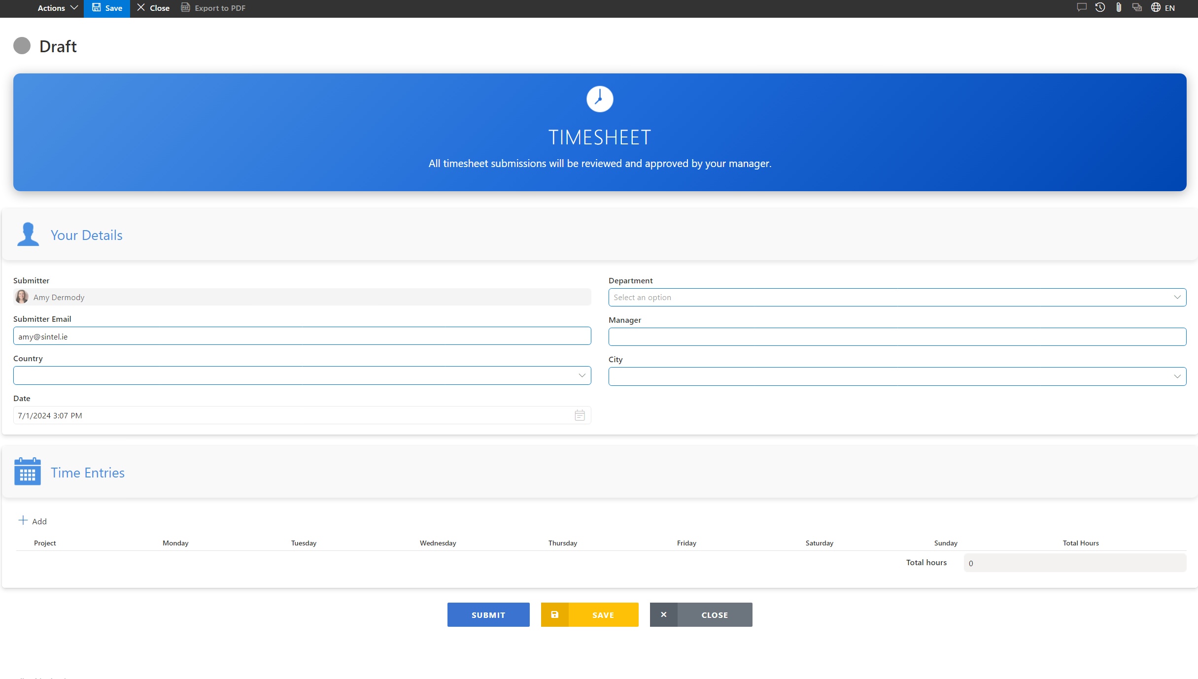Click Amy Dermody's profile picture
This screenshot has width=1198, height=679.
(x=22, y=297)
